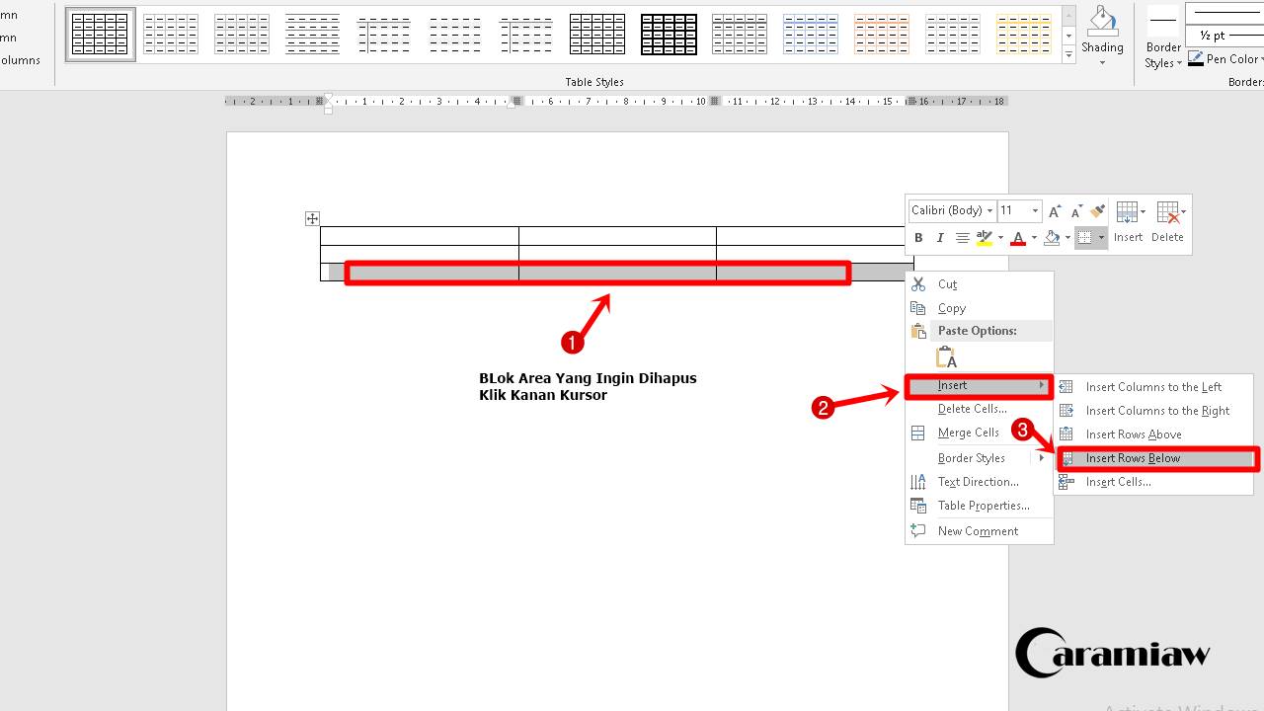
Task: Apply text highlight color from mini toolbar
Action: click(x=984, y=238)
